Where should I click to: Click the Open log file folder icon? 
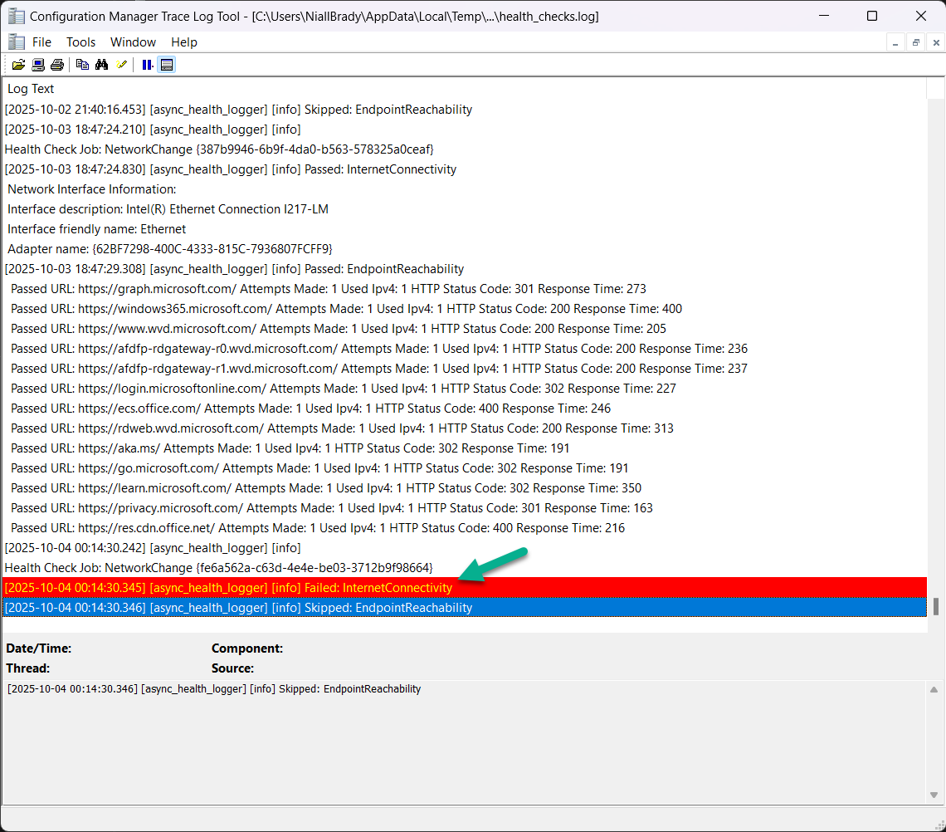coord(18,65)
